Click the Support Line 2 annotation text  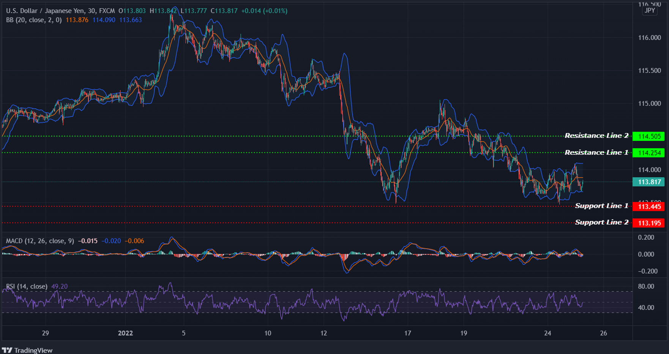click(601, 222)
